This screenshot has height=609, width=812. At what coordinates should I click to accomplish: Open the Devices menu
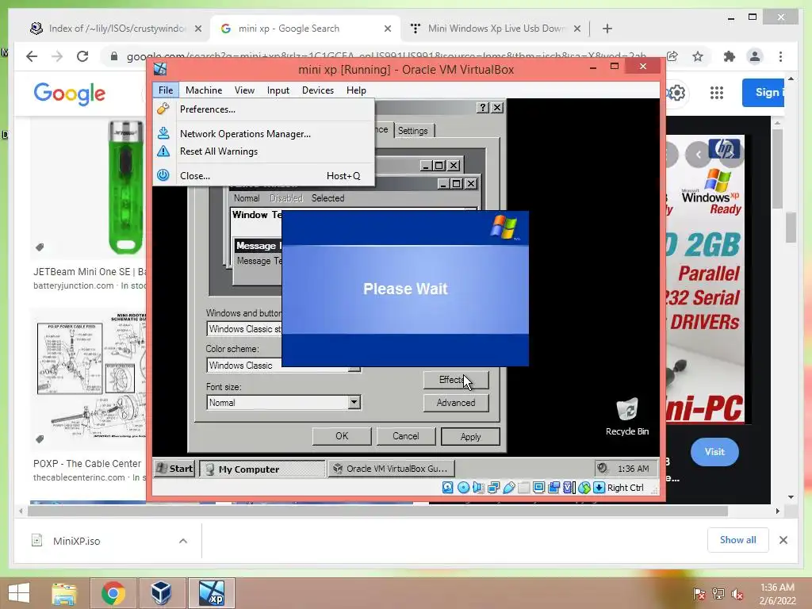tap(317, 90)
